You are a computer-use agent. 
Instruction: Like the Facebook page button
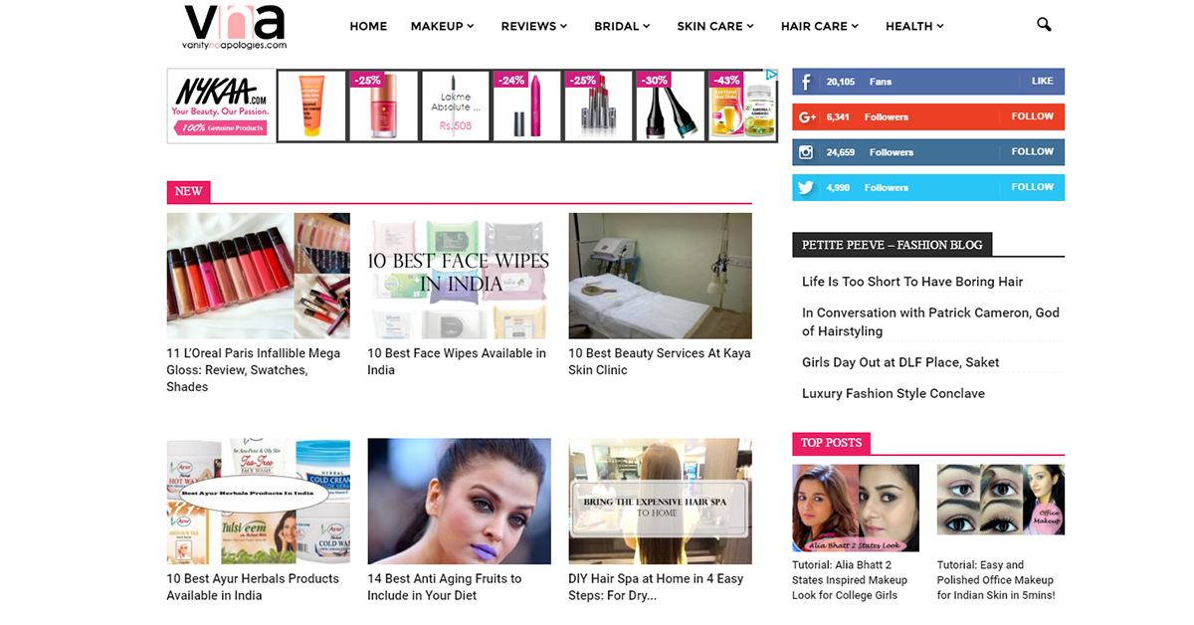click(x=1042, y=82)
